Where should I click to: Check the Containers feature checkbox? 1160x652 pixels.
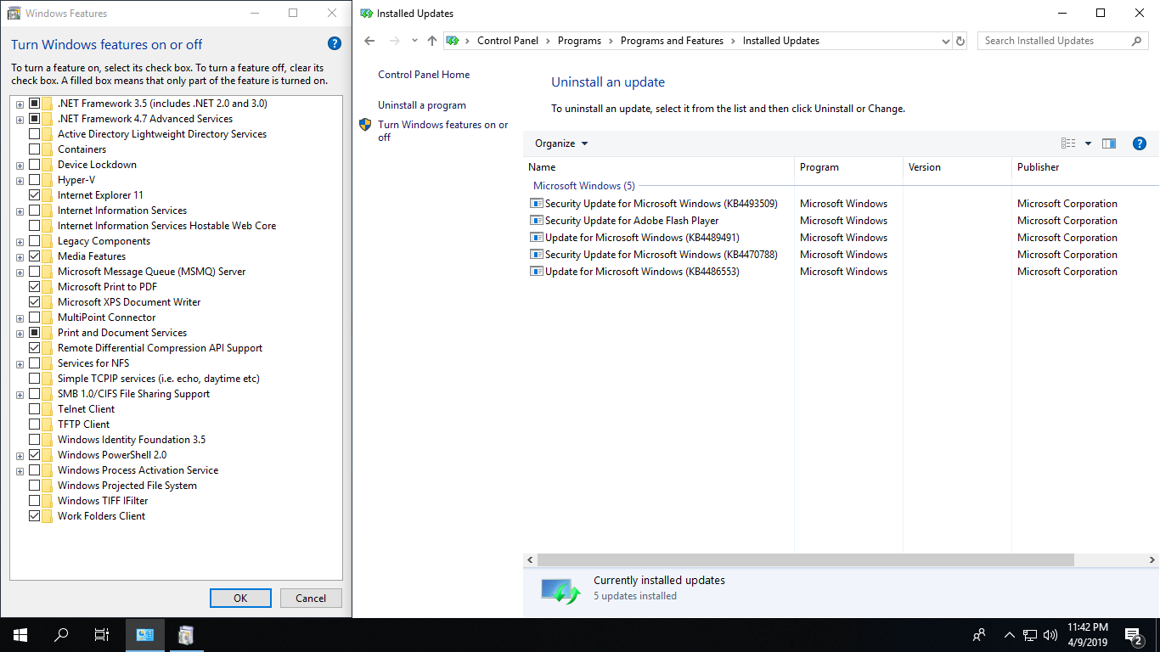35,149
